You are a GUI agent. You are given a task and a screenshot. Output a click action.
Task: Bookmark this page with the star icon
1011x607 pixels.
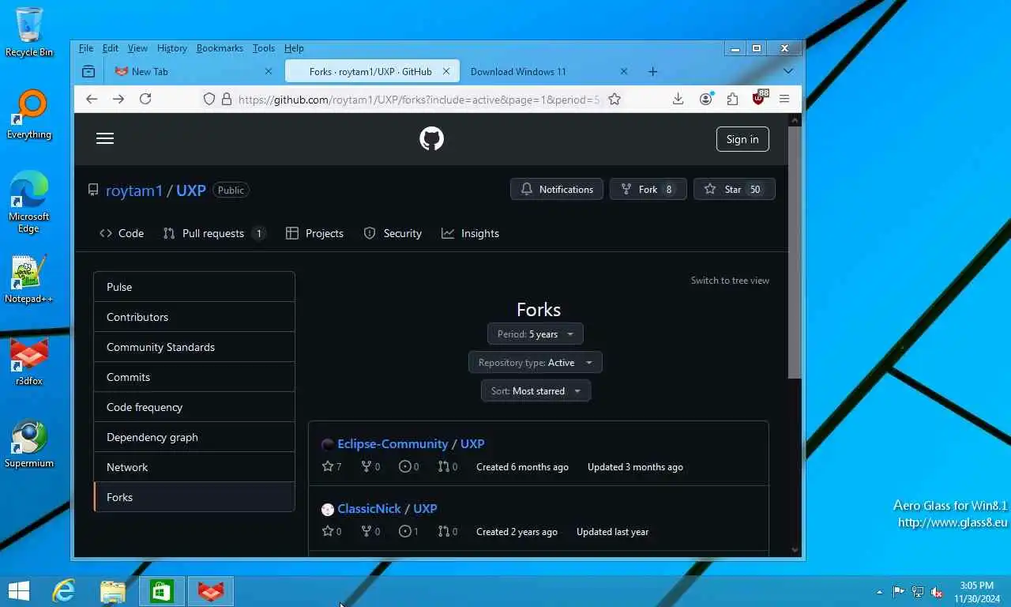[614, 99]
